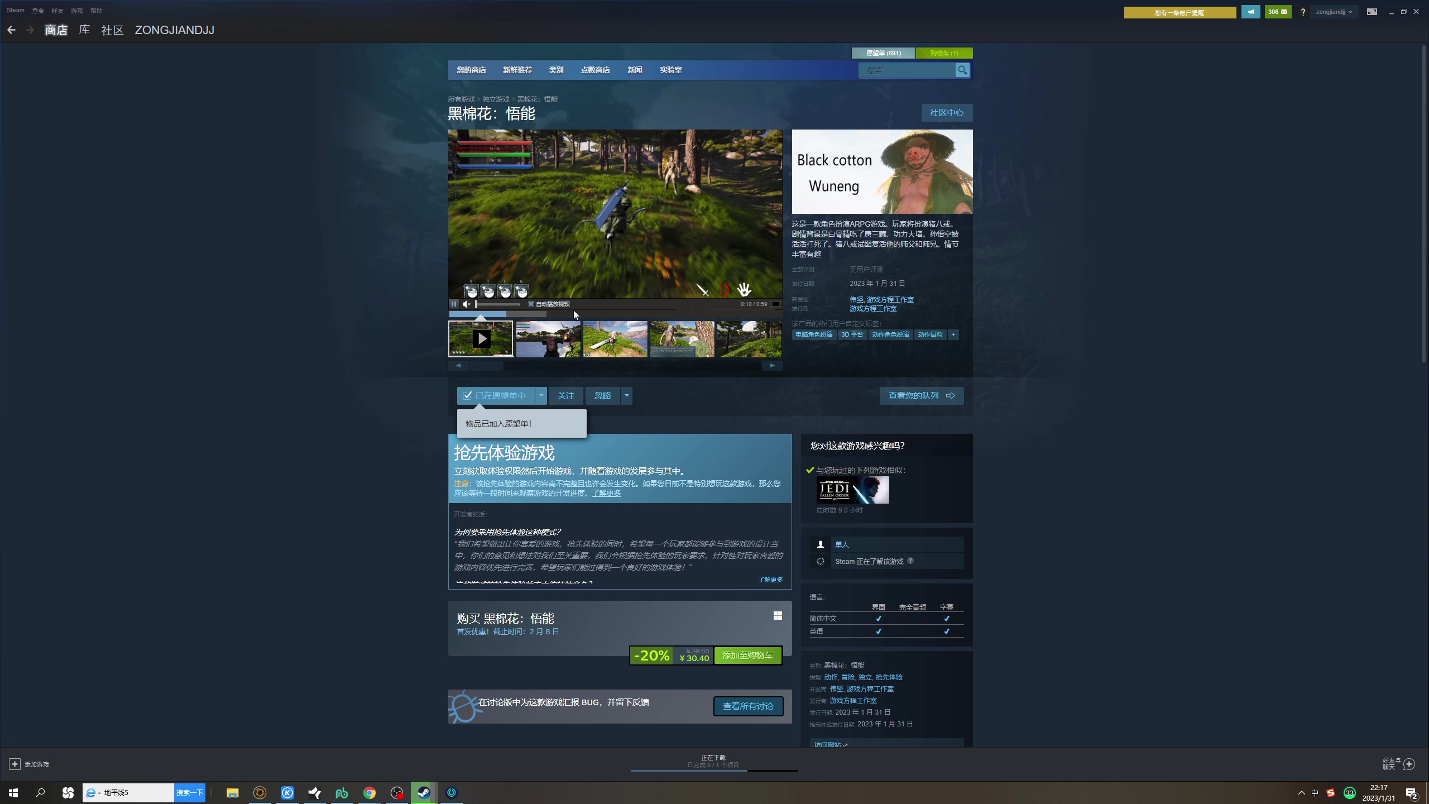Open the Steam menu in the top bar
Viewport: 1429px width, 804px height.
point(16,10)
